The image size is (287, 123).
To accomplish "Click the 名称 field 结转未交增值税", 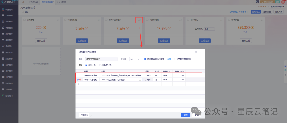I will [101, 59].
